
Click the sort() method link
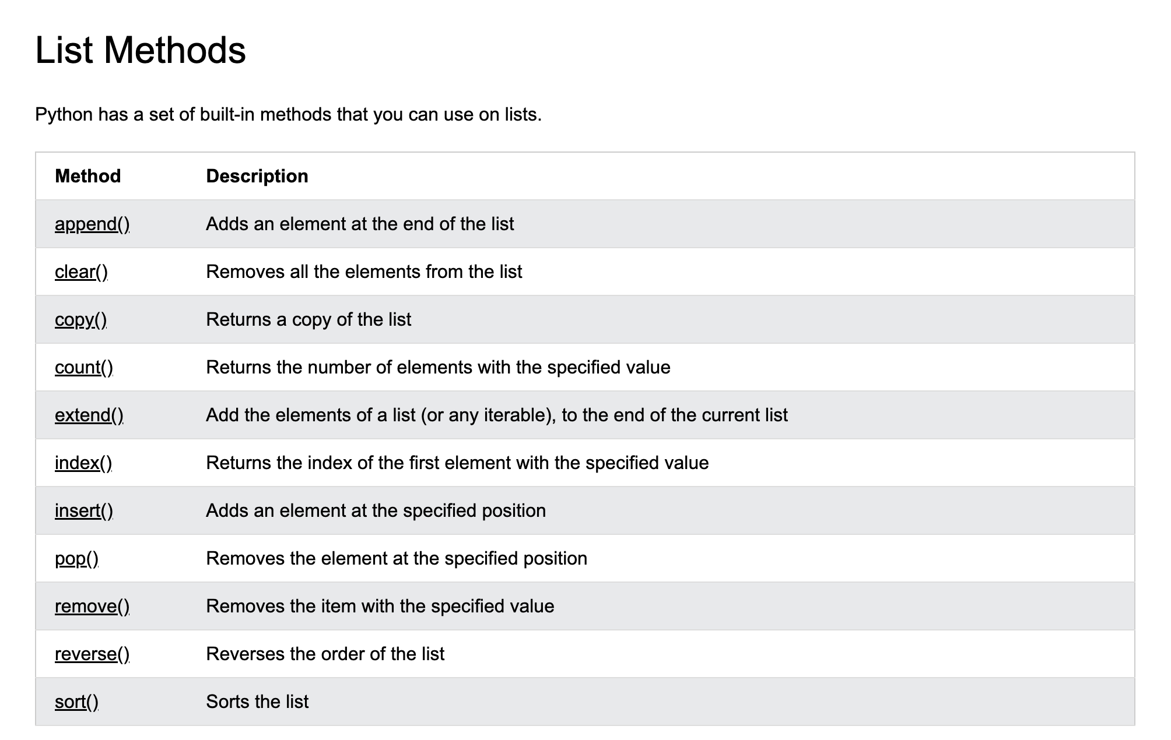76,702
